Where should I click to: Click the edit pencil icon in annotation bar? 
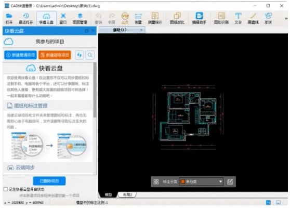tap(230, 181)
